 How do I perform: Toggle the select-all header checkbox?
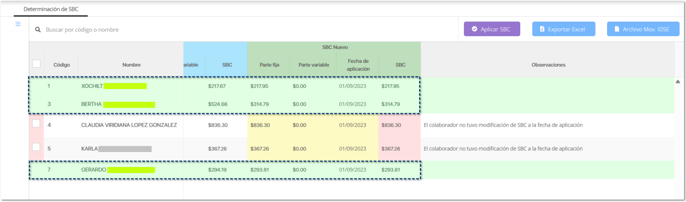pyautogui.click(x=36, y=64)
